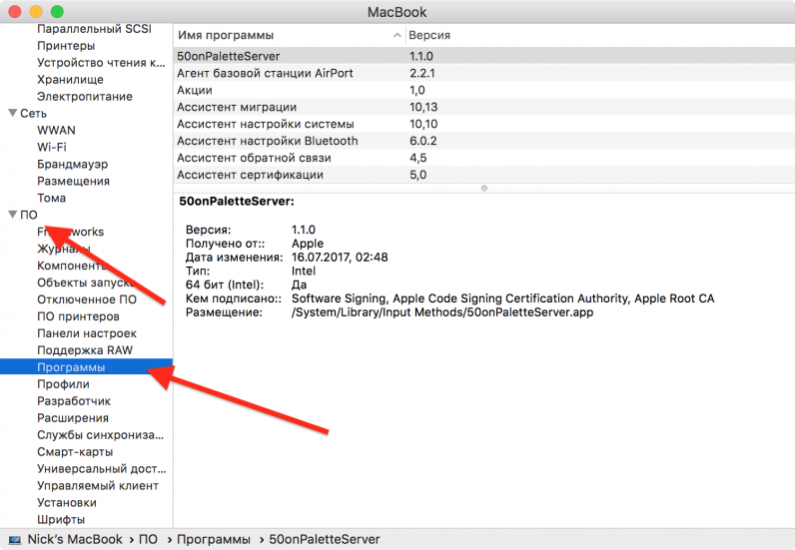Click Программы in bottom path bar

[214, 539]
